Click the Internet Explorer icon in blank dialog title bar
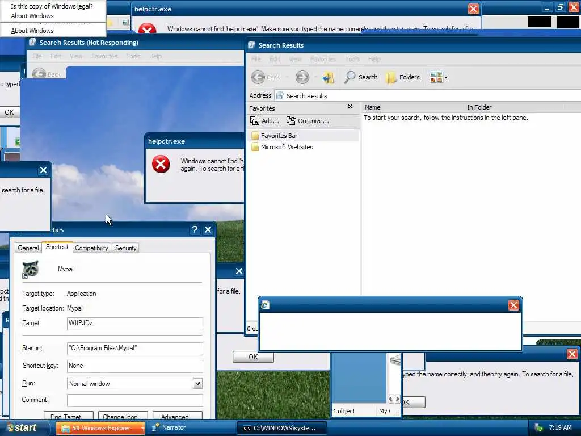The width and height of the screenshot is (581, 436). (265, 305)
